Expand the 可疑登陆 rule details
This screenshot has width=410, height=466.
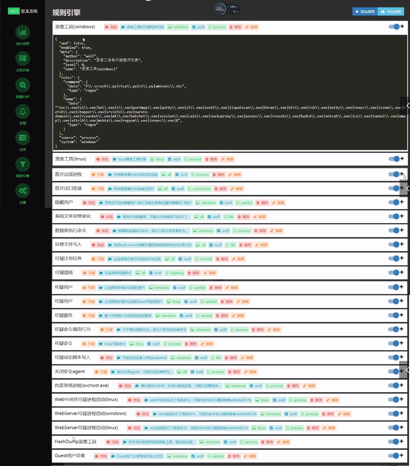tap(402, 272)
